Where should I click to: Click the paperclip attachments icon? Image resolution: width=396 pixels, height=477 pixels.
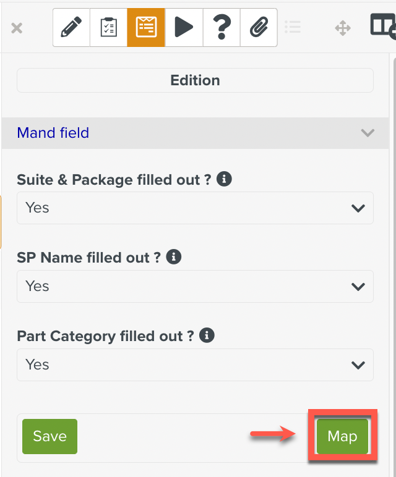click(x=258, y=28)
